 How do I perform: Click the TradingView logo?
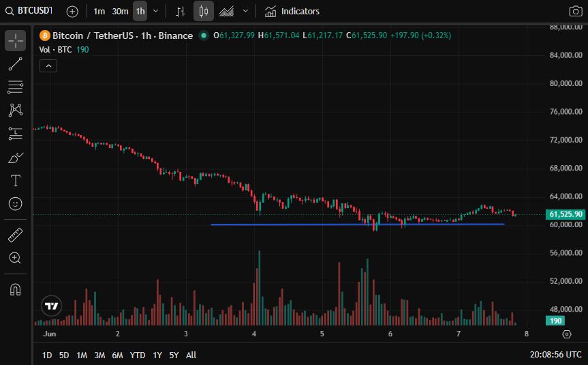pos(51,306)
